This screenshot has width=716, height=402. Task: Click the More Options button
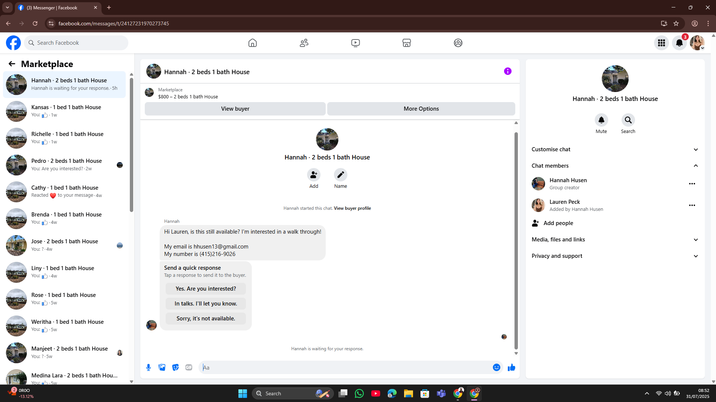[x=421, y=109]
